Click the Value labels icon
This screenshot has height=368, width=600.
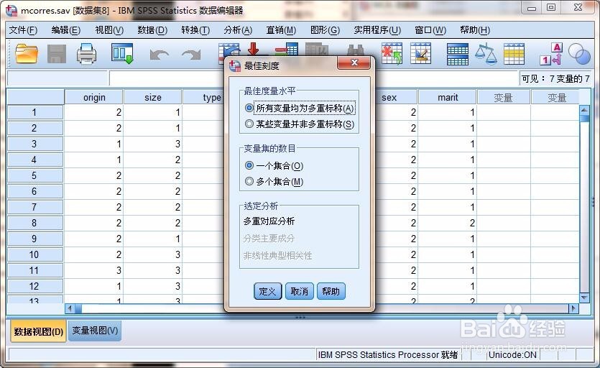click(x=552, y=54)
